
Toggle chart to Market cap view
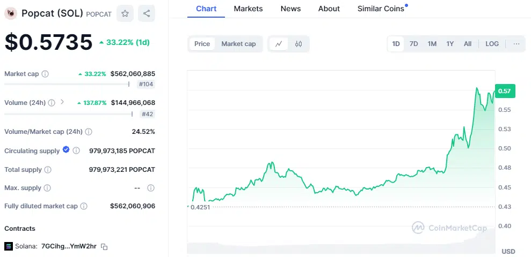pyautogui.click(x=238, y=44)
